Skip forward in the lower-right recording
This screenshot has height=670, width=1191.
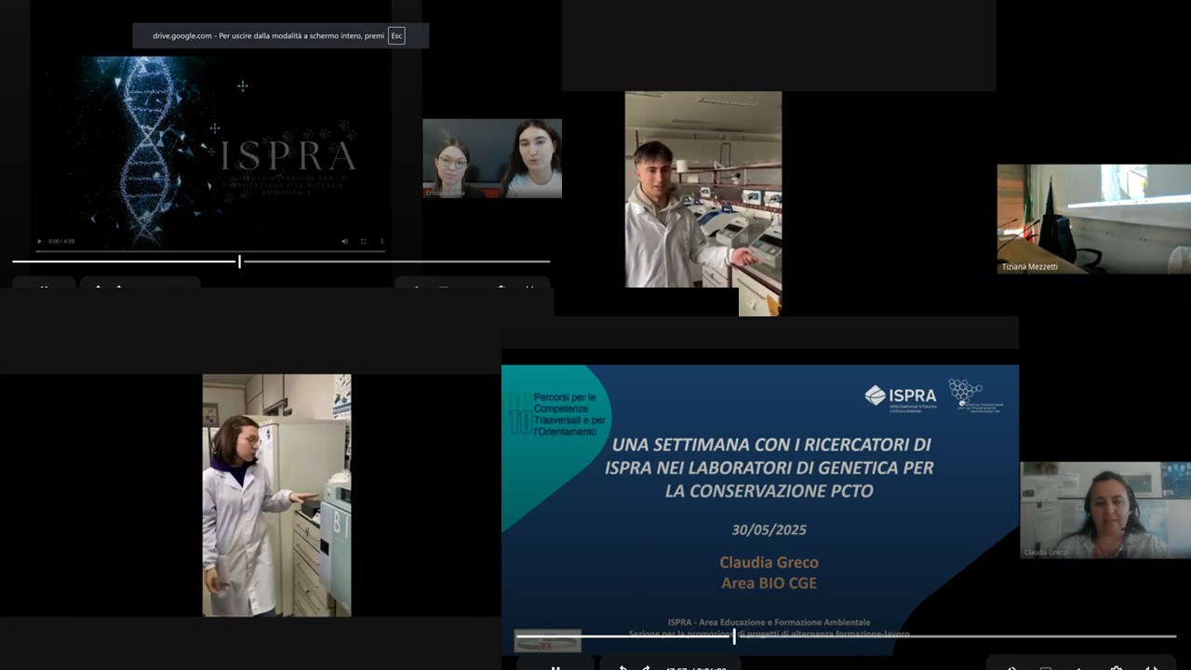pyautogui.click(x=646, y=665)
